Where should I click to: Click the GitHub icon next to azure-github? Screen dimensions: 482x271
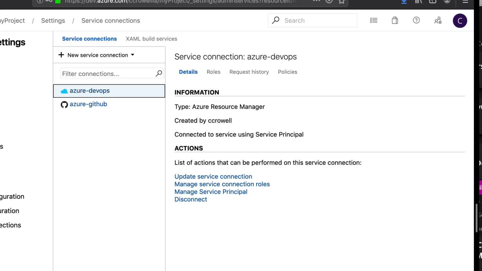(x=64, y=104)
